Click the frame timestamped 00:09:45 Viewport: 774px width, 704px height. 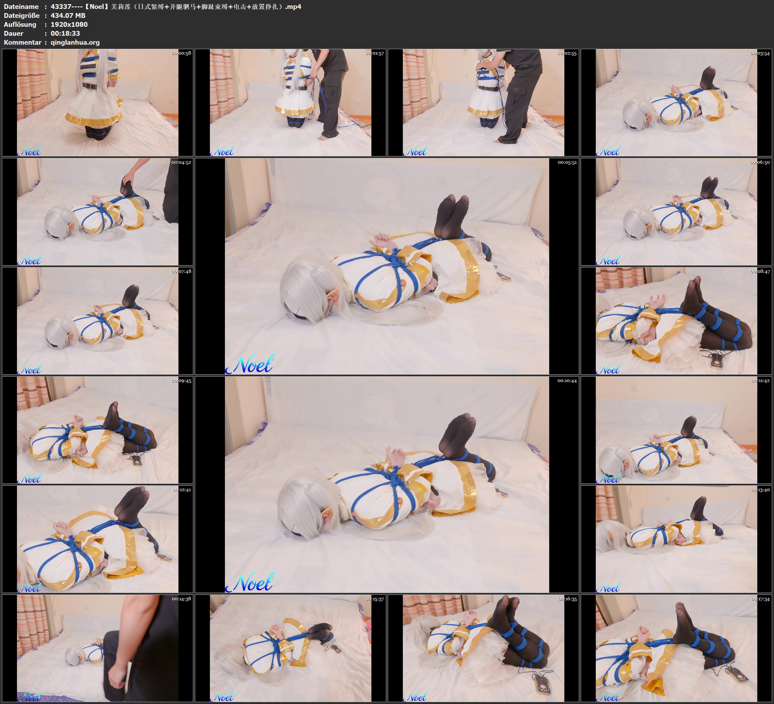click(x=98, y=430)
